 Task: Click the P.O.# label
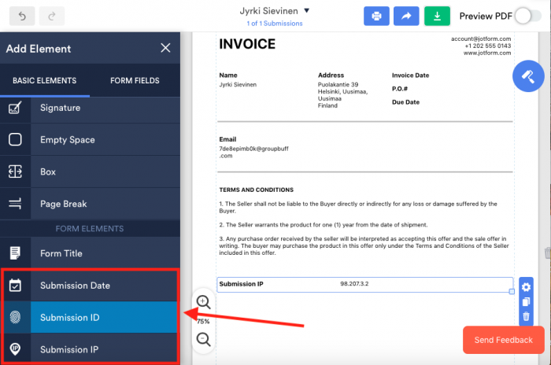click(400, 89)
